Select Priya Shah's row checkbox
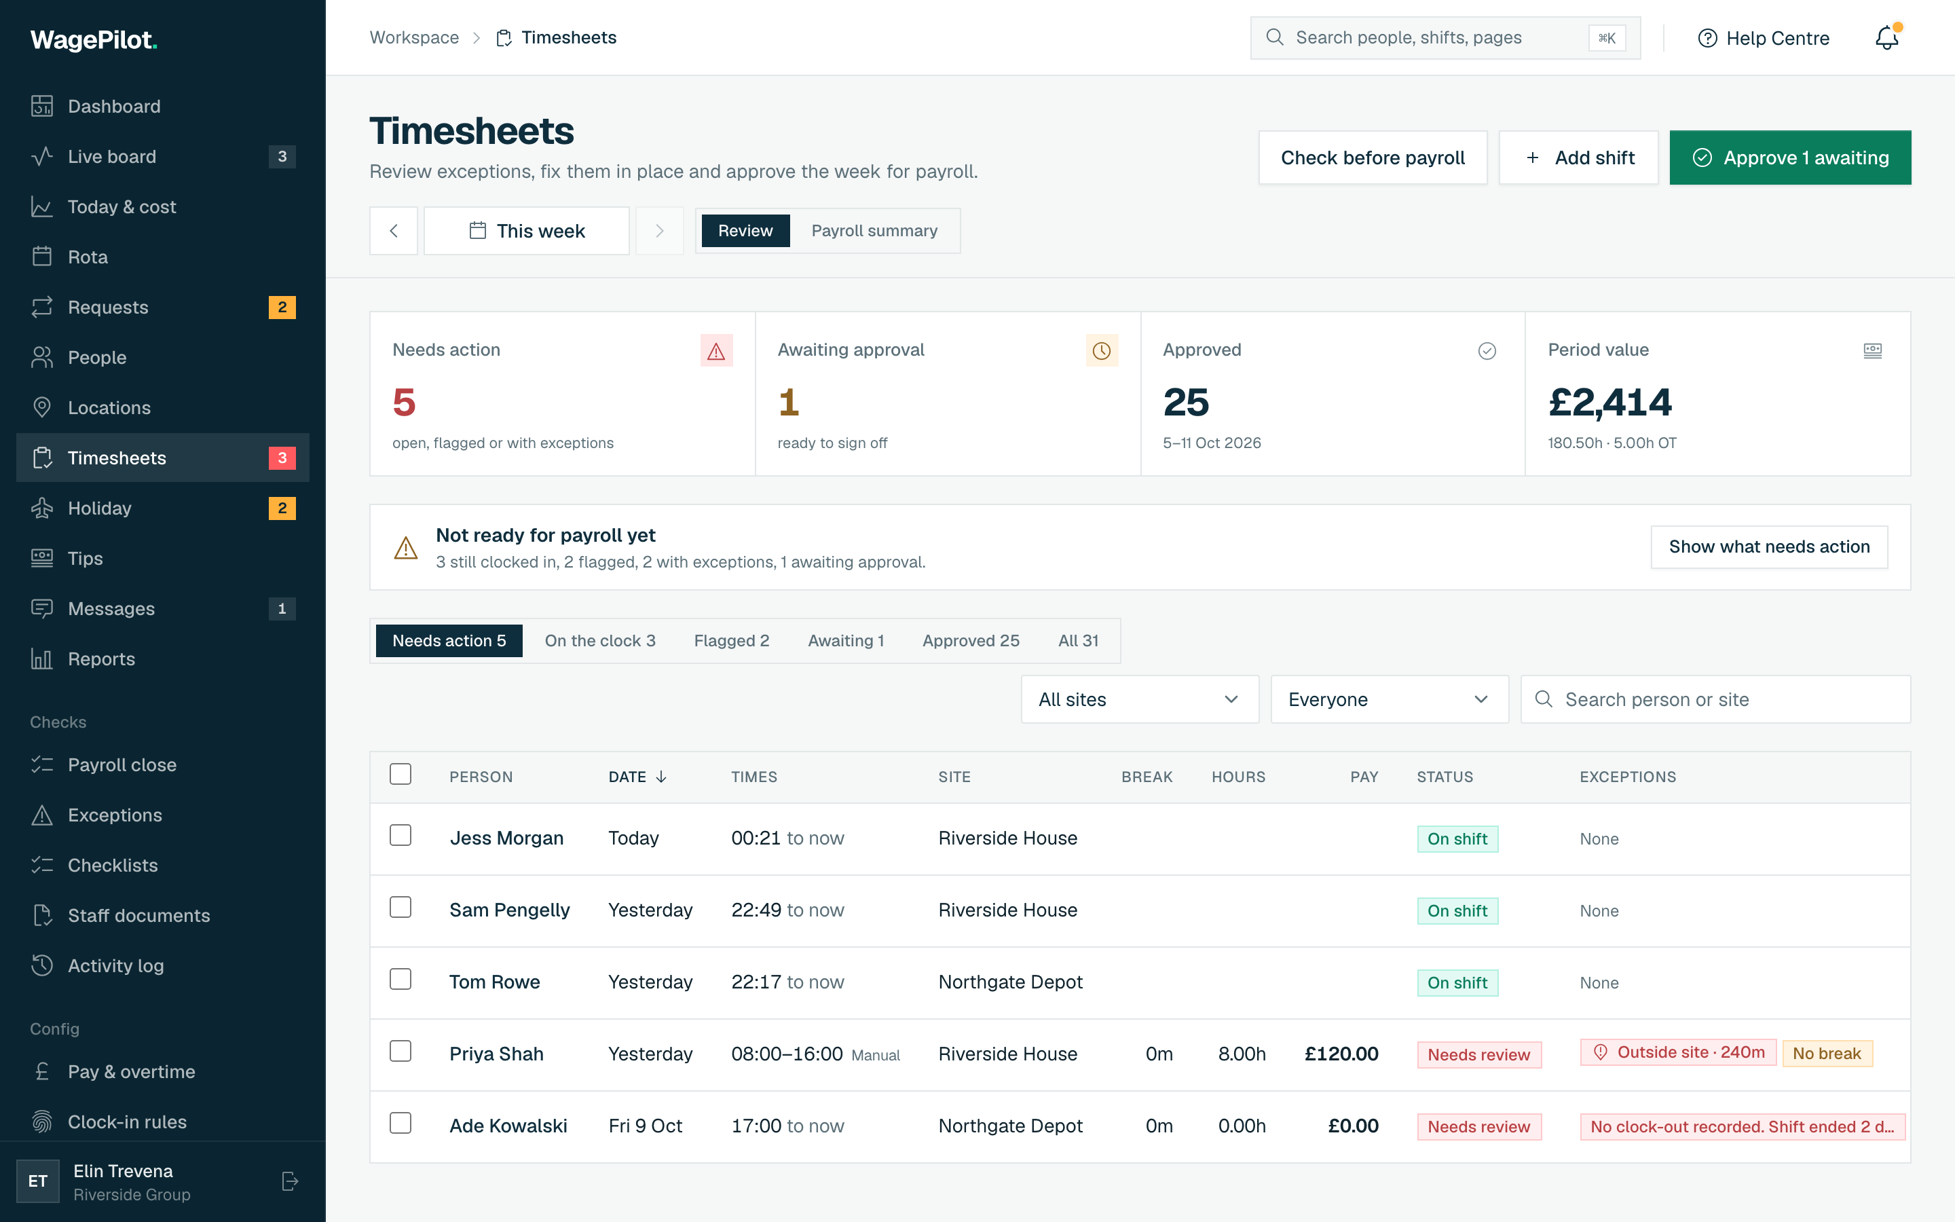 point(401,1051)
